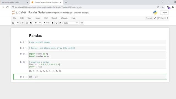Click the share page icon in address bar
The image size is (176, 99).
158,7
